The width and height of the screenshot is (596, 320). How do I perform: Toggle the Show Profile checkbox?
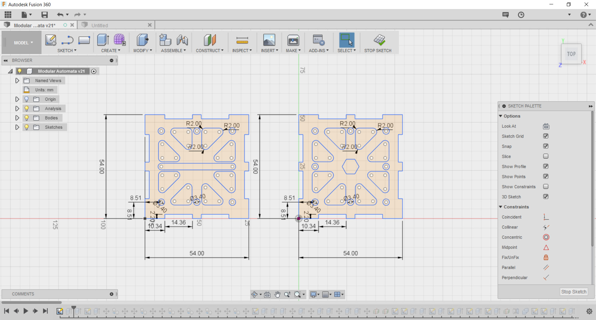tap(546, 166)
